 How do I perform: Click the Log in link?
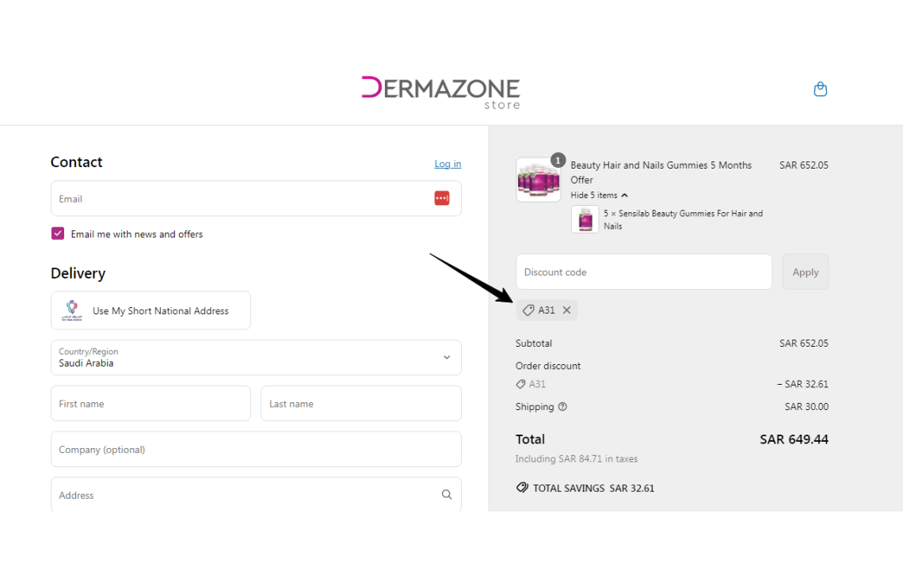(x=448, y=164)
